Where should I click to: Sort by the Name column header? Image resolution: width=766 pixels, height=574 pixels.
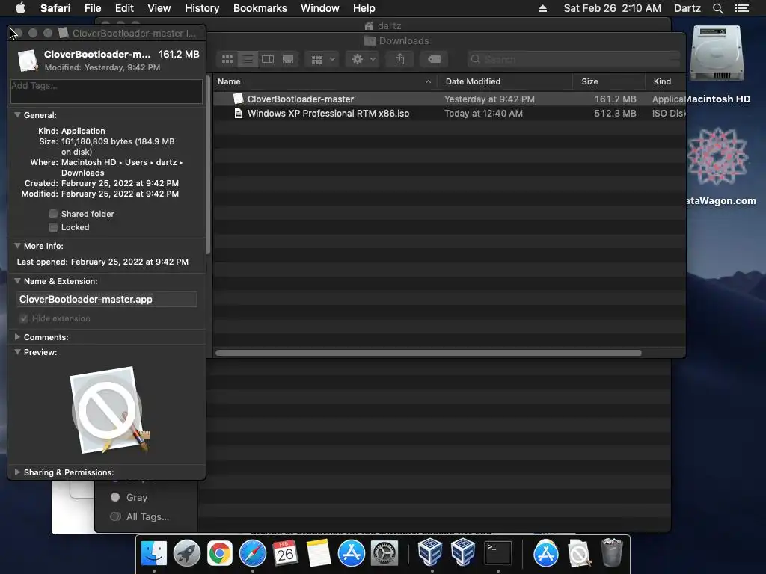[x=325, y=81]
